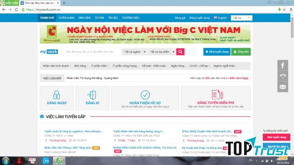
Task: Open Tuyển Quản lý Công ty Logistics job
Action: click(x=73, y=132)
